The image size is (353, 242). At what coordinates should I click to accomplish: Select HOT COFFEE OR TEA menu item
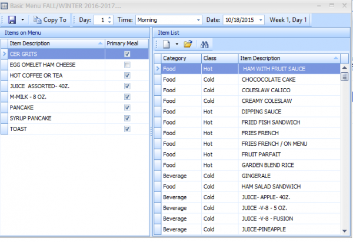coord(56,76)
